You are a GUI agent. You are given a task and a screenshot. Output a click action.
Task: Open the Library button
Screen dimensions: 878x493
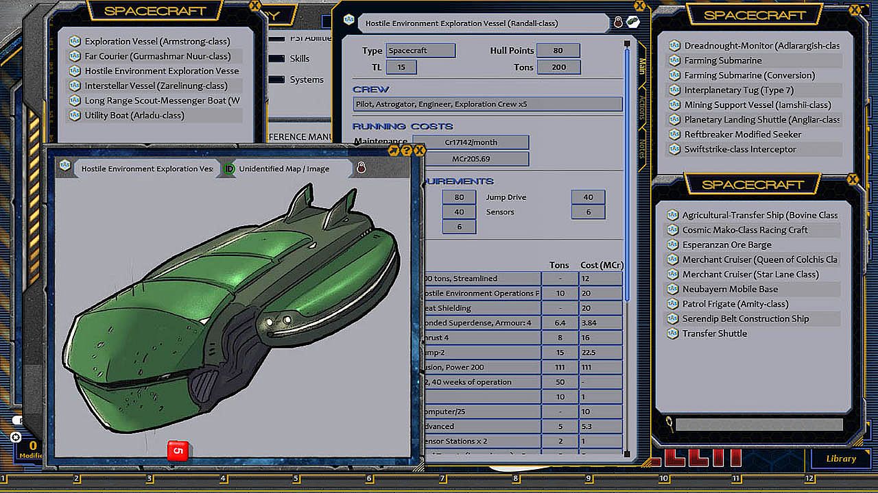840,459
